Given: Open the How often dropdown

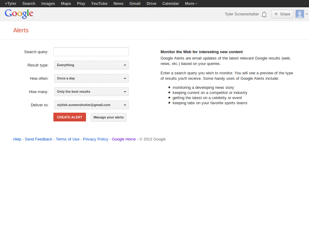Looking at the screenshot, I should tap(91, 78).
